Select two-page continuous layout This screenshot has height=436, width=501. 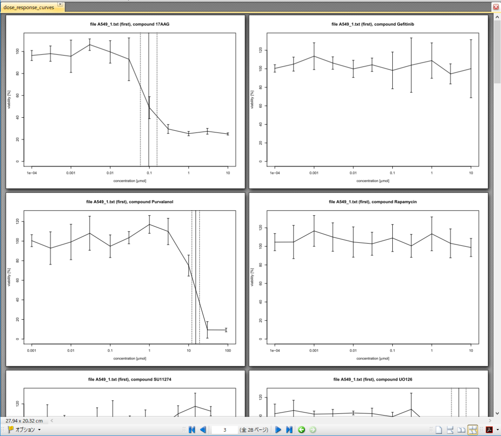point(472,429)
